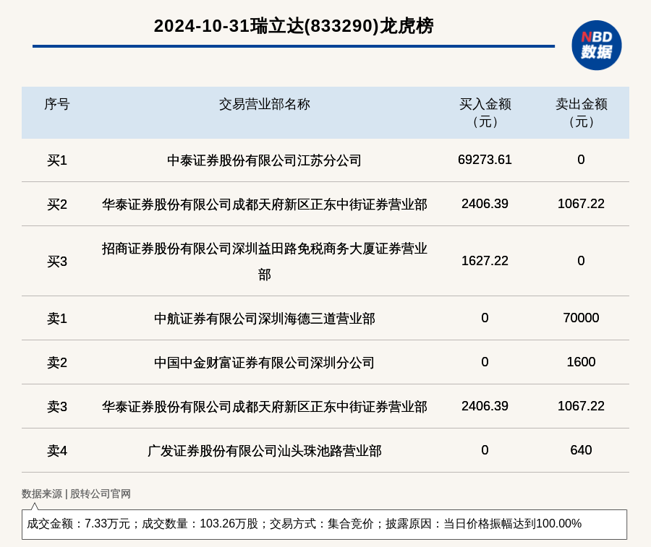Select the sell amount 70000
The image size is (651, 547).
pos(582,318)
